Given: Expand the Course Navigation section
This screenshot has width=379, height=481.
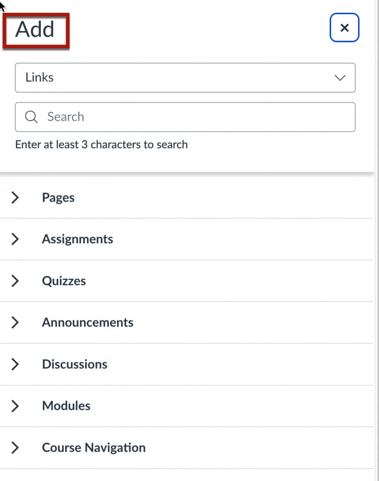Looking at the screenshot, I should 15,448.
